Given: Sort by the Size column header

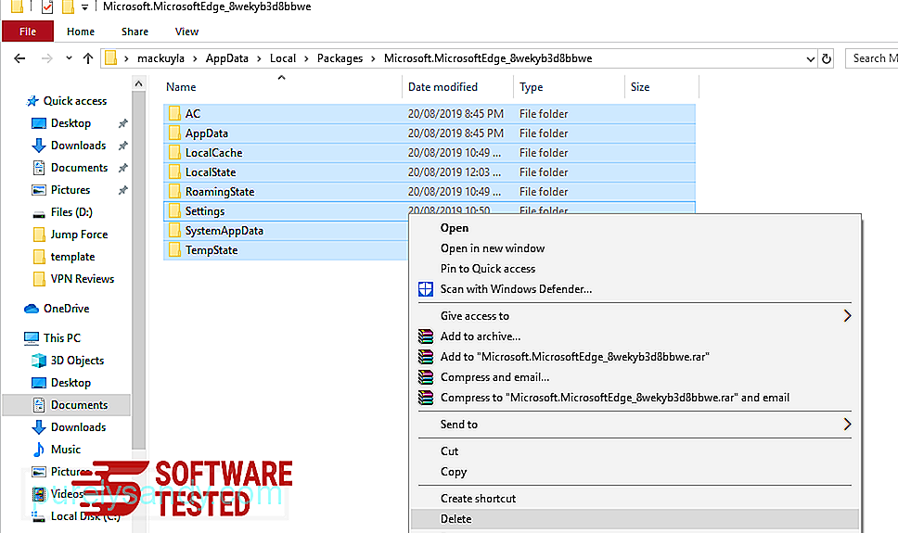Looking at the screenshot, I should coord(640,87).
